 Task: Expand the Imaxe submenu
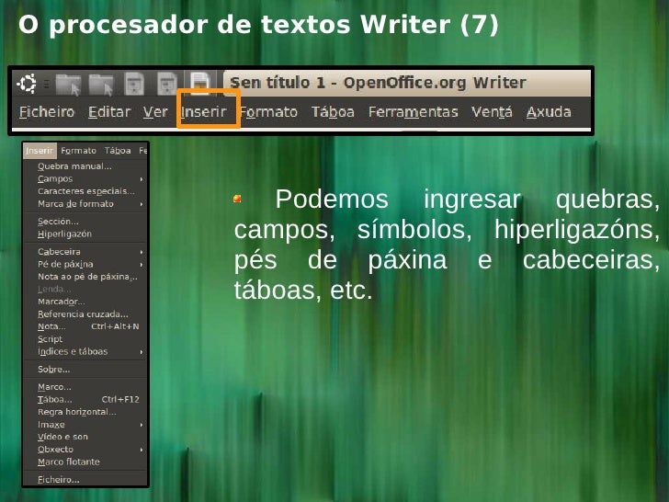point(85,425)
